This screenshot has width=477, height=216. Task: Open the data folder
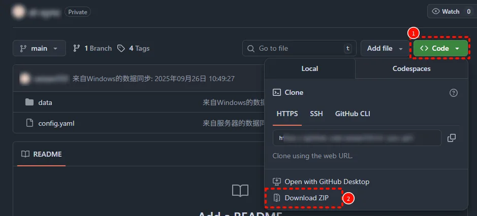(x=45, y=103)
